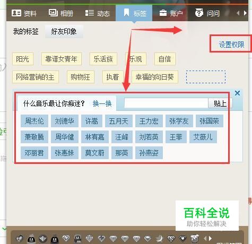
Task: Close the tag suggestion panel
Action: (237, 93)
